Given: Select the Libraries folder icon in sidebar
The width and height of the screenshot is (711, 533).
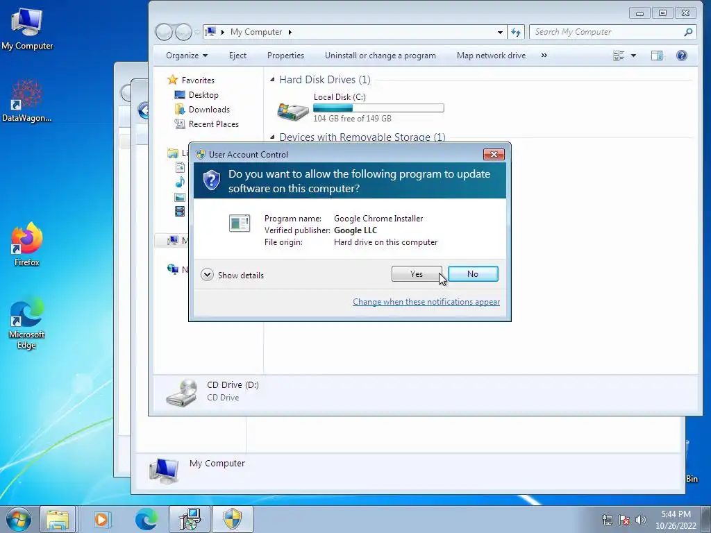Looking at the screenshot, I should click(173, 153).
